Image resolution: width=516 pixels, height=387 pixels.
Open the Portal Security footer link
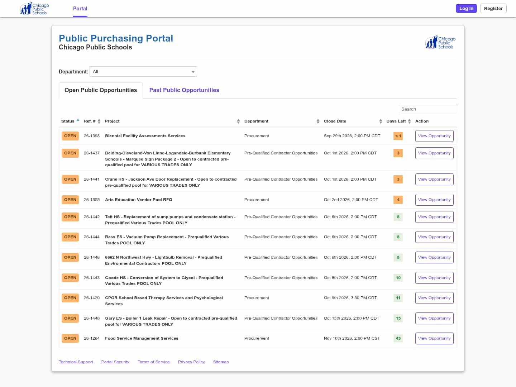pos(115,362)
